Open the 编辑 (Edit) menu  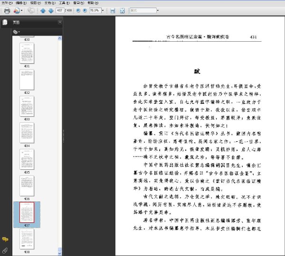(x=21, y=3)
